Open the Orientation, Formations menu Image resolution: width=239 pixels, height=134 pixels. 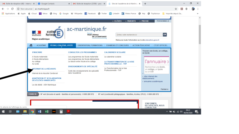tap(90, 45)
